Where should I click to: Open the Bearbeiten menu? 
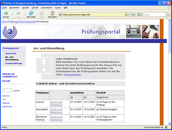point(14,8)
